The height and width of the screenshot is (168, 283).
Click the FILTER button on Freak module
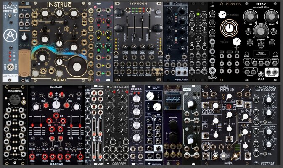pos(246,53)
